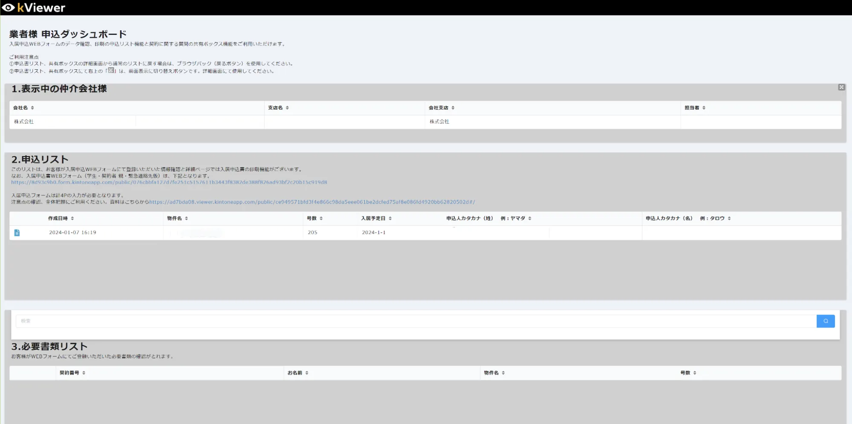Click the blue search magnifier button
852x424 pixels.
click(x=825, y=321)
